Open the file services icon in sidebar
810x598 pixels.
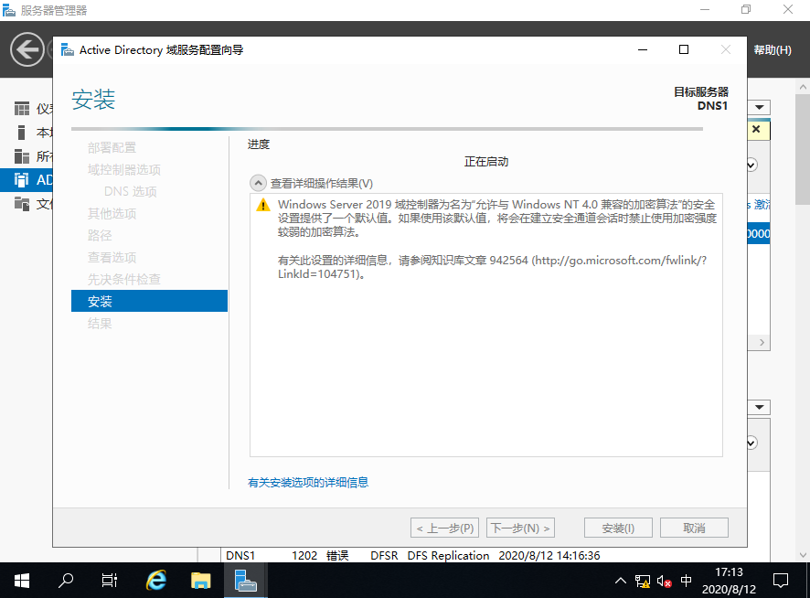tap(22, 204)
